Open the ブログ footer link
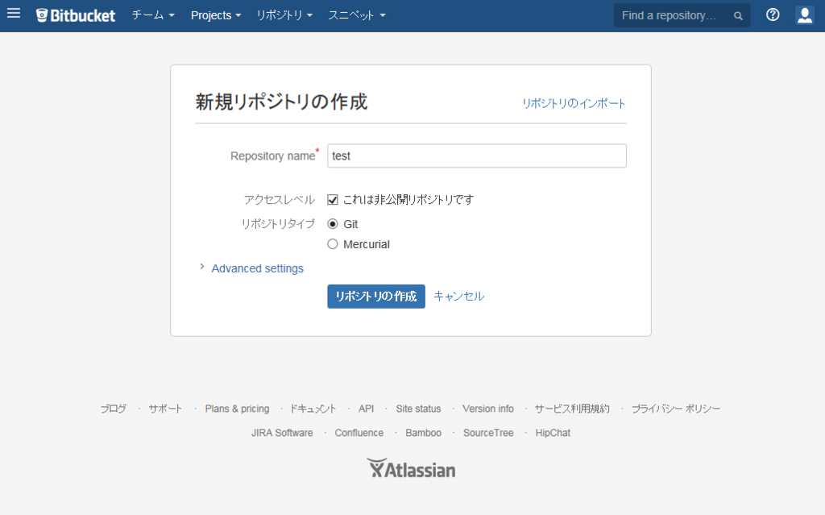The width and height of the screenshot is (825, 515). tap(113, 409)
